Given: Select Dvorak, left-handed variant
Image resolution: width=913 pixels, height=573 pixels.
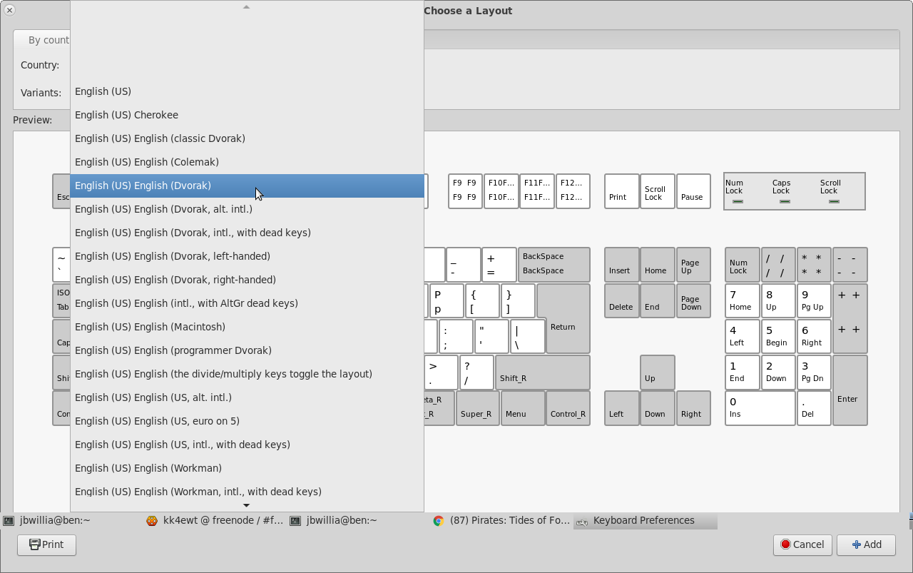Looking at the screenshot, I should [247, 256].
